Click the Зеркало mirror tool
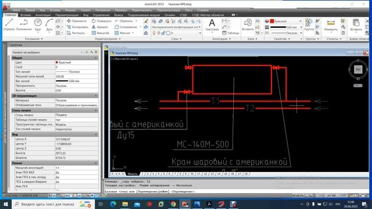The width and height of the screenshot is (372, 209). pos(100,27)
